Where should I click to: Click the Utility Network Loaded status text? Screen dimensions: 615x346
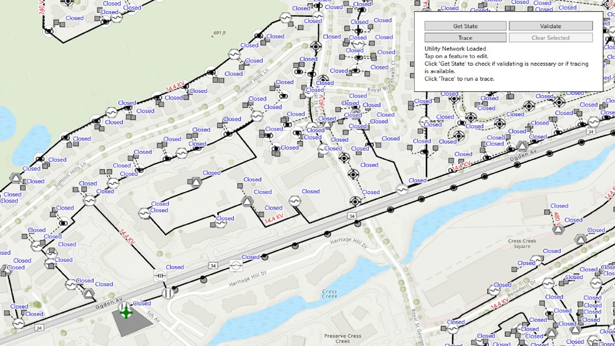pos(455,49)
